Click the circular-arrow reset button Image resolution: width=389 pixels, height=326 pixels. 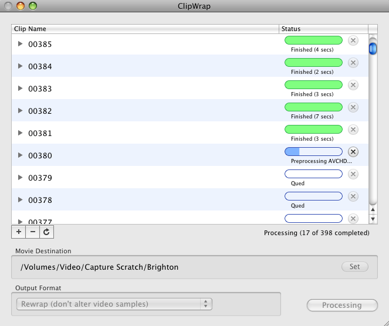(46, 232)
